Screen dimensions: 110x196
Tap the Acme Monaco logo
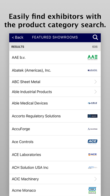[x=92, y=190]
